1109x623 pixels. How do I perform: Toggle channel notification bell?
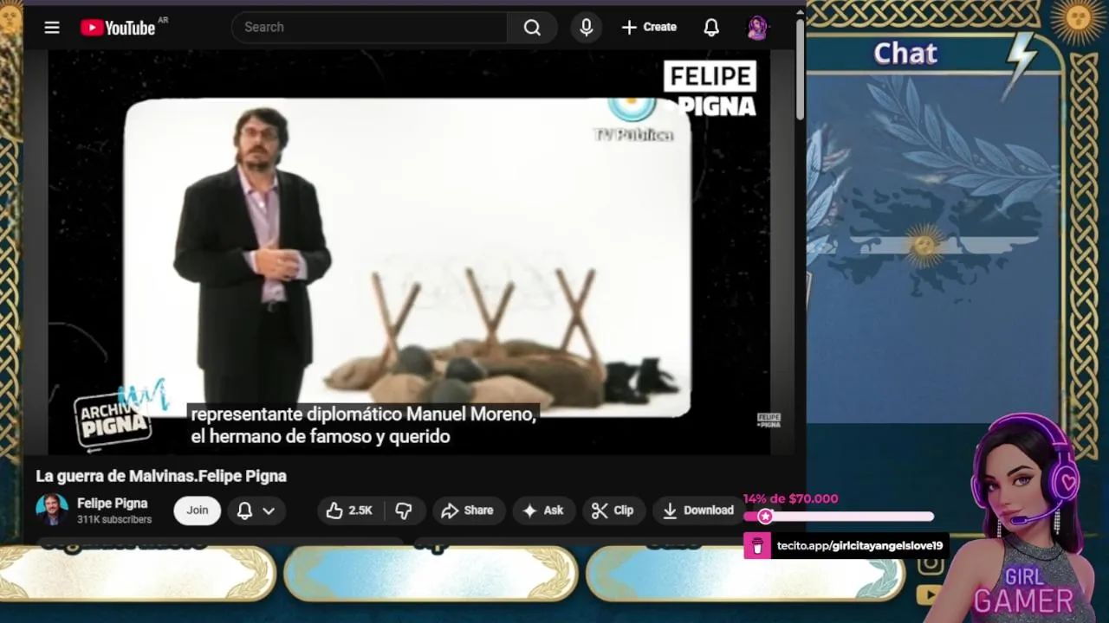[245, 511]
